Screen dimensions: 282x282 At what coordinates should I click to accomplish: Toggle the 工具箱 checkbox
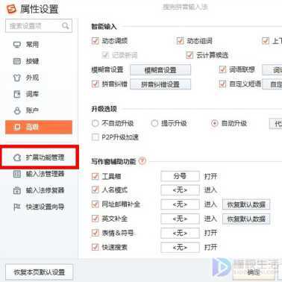(95, 176)
